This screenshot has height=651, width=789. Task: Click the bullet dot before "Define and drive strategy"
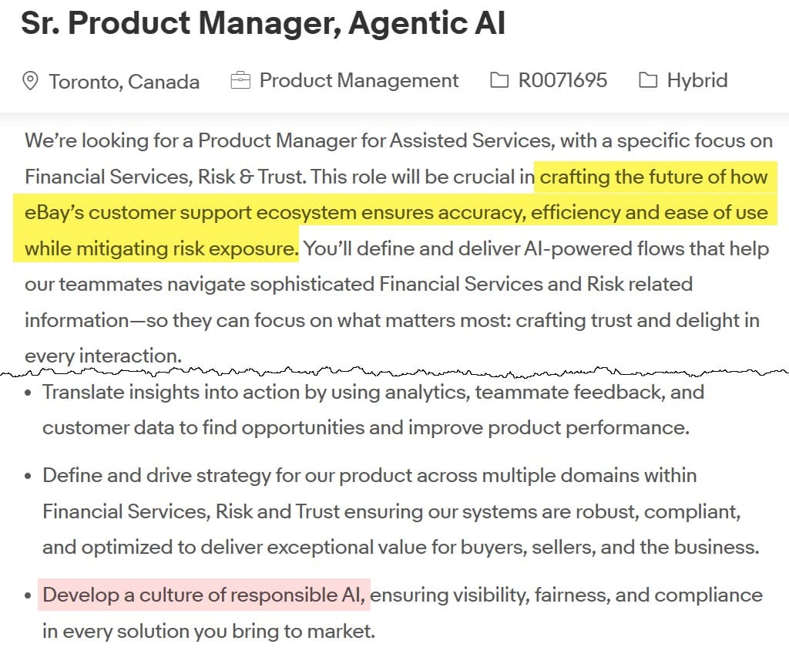tap(29, 476)
